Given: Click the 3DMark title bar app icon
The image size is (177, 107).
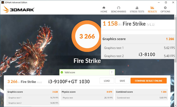Looking at the screenshot, I should 3,2.
